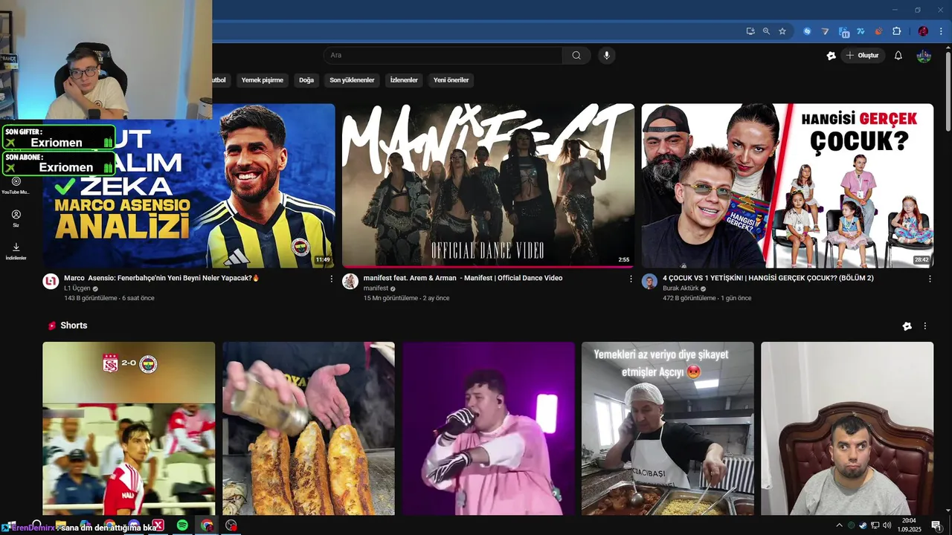Image resolution: width=952 pixels, height=535 pixels.
Task: Select İzlenenler filter chip
Action: pos(404,80)
